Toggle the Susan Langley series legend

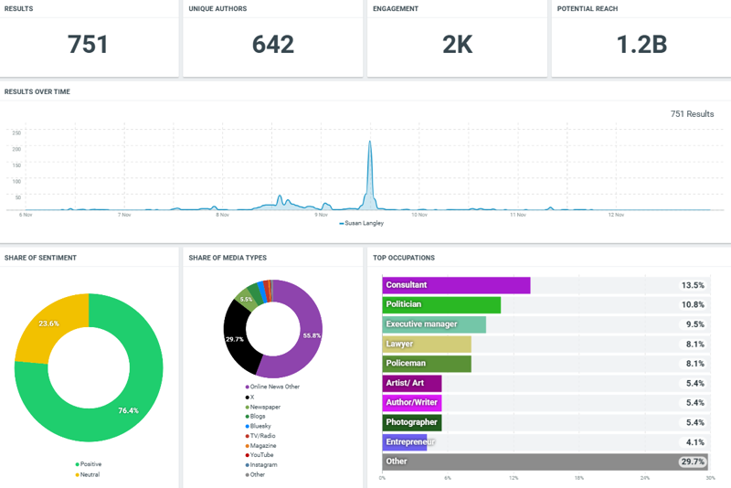368,223
